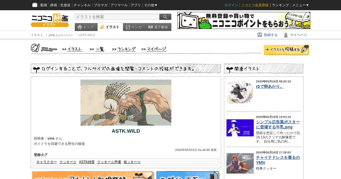
Task: Click description ボイドラを回避できる野生の嗅覚
Action: (x=59, y=144)
